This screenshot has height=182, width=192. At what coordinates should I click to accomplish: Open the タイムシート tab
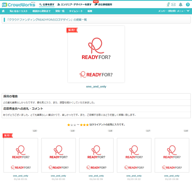[76, 11]
